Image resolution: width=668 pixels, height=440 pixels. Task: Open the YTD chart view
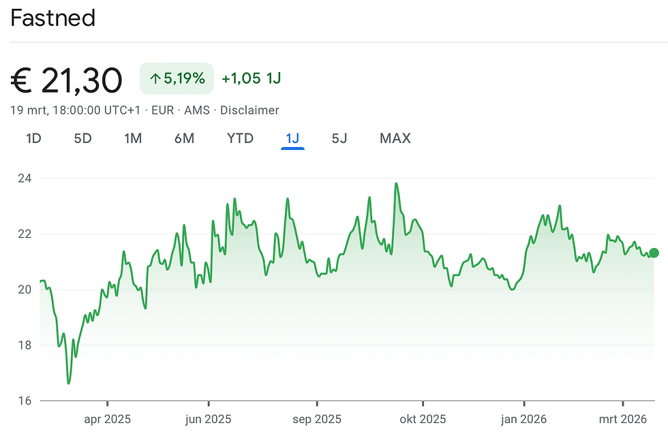point(240,138)
